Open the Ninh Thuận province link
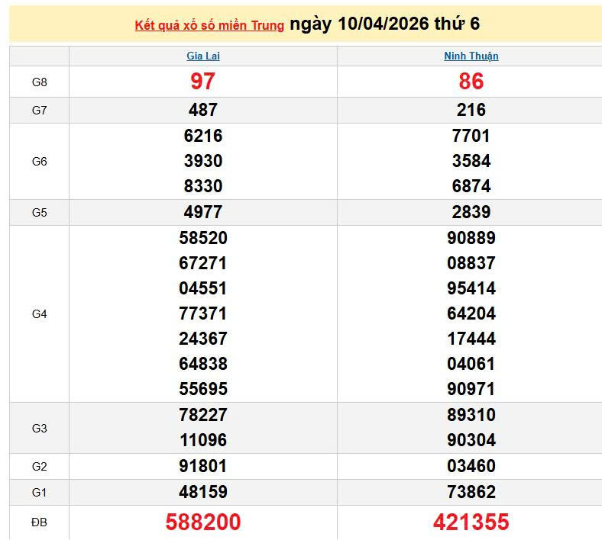602x540 pixels. point(471,56)
